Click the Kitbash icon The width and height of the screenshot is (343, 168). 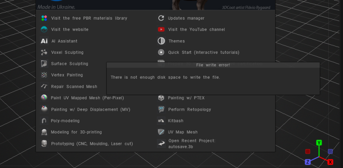(161, 121)
